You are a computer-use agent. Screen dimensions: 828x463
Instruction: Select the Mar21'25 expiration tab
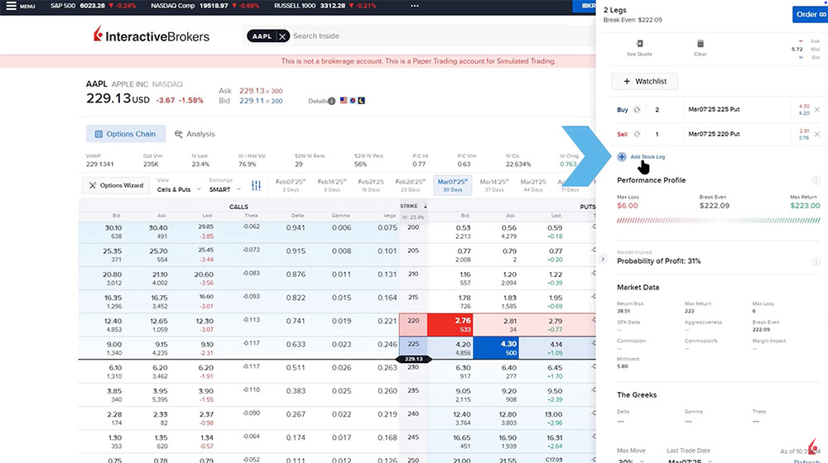pyautogui.click(x=533, y=185)
